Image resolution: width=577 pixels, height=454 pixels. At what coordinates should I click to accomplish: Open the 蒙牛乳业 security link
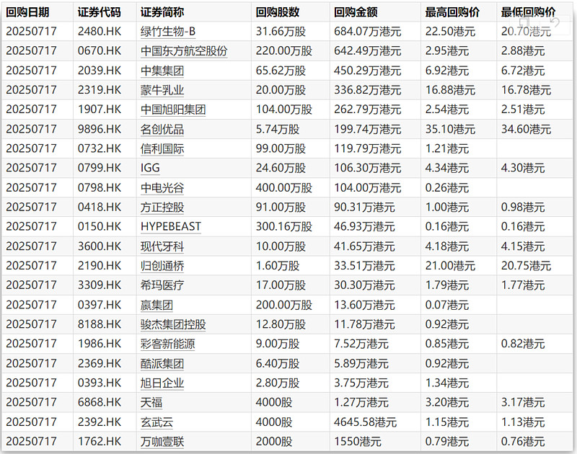coord(162,90)
